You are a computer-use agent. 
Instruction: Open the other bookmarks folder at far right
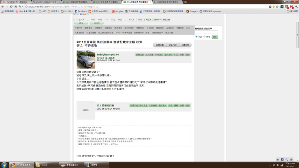tap(292, 11)
